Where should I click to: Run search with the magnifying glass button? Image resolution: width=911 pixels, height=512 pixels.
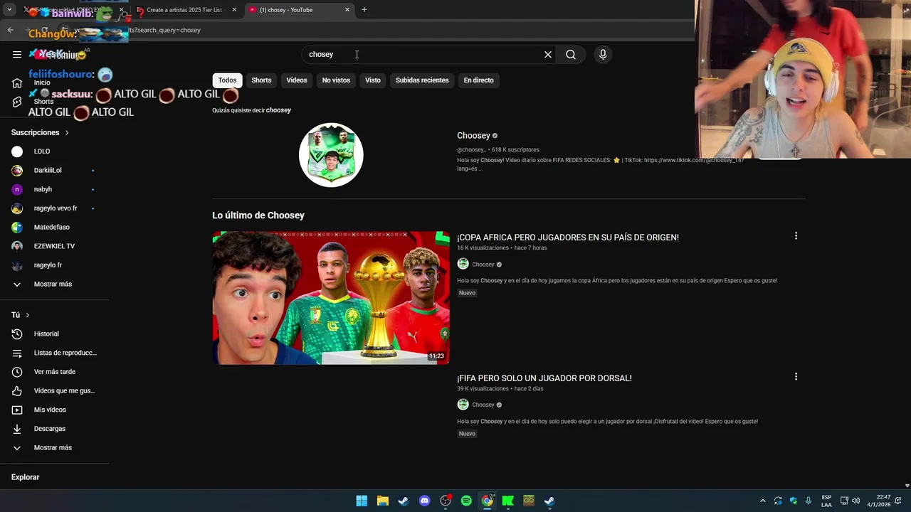[x=571, y=54]
